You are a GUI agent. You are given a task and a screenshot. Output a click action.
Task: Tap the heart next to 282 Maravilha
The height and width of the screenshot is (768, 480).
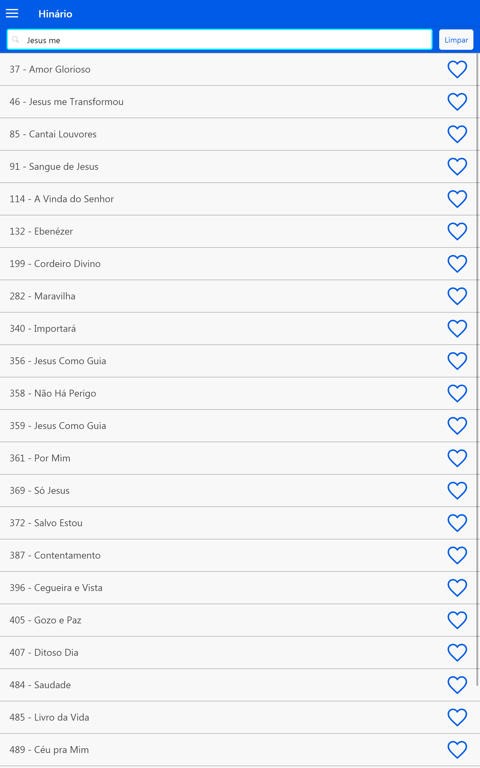457,296
